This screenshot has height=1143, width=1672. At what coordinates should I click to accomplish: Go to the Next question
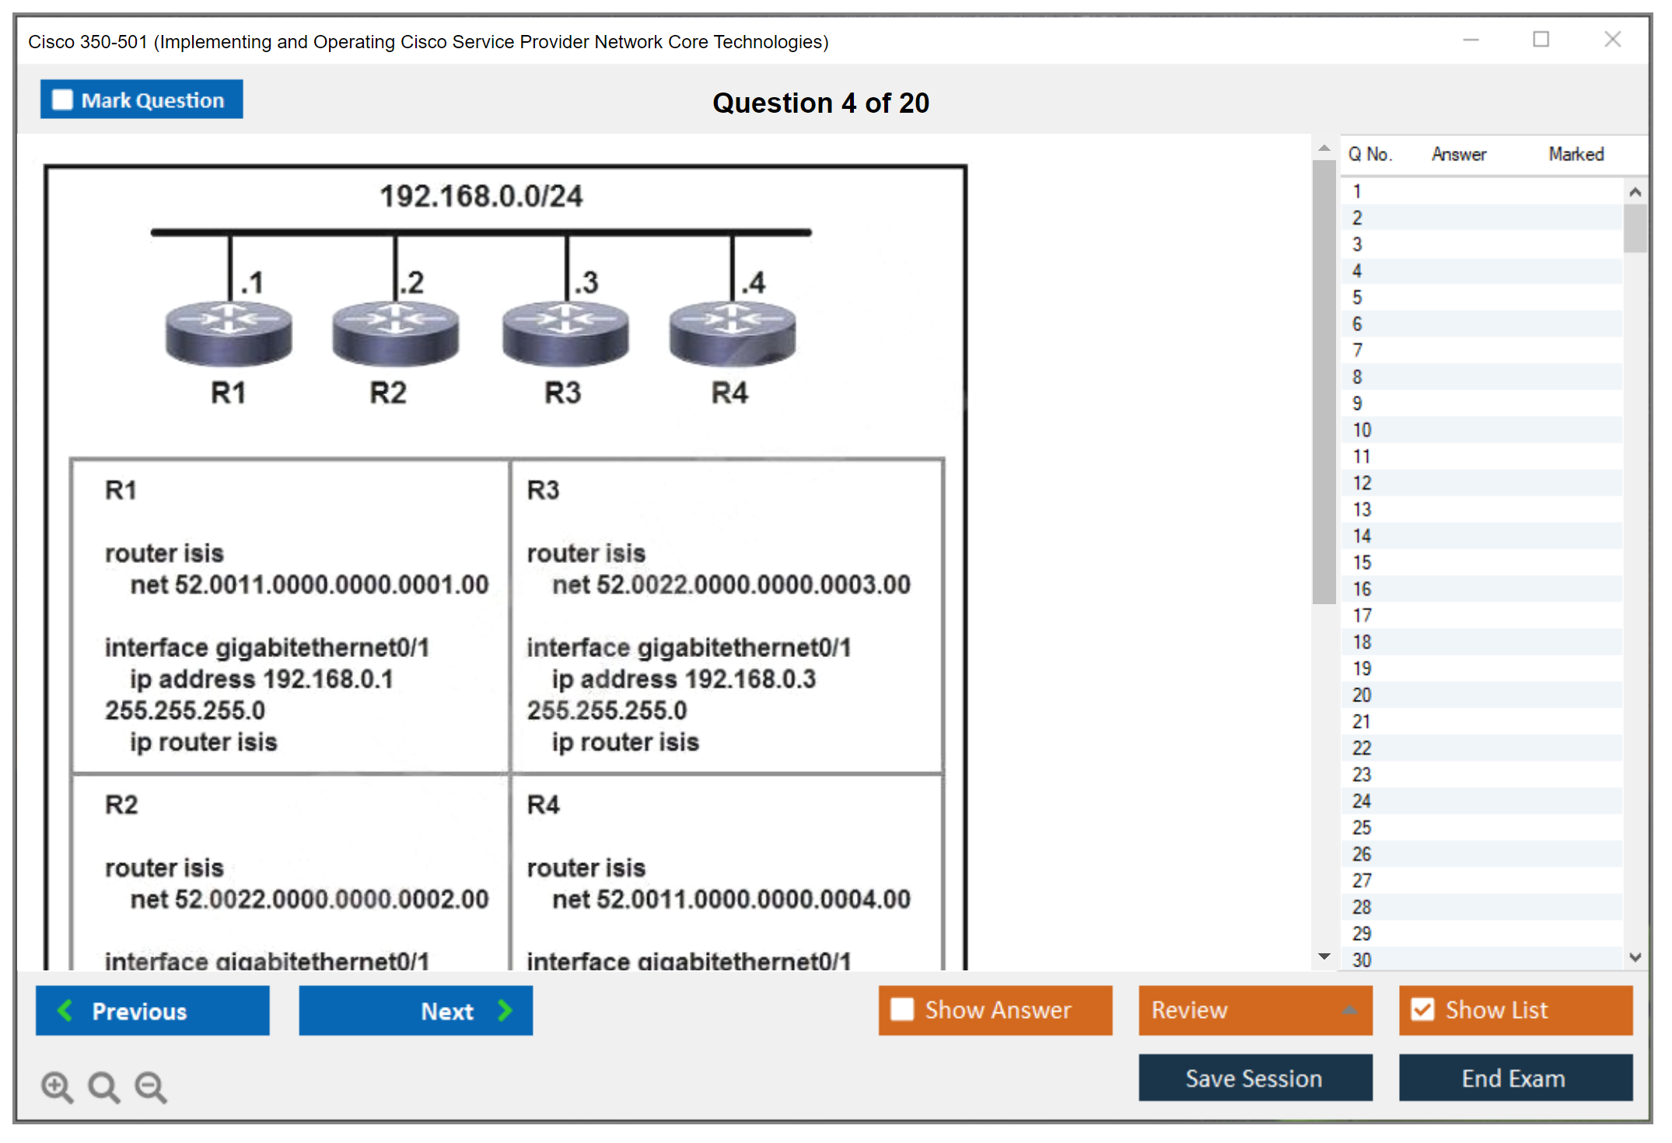coord(415,1011)
